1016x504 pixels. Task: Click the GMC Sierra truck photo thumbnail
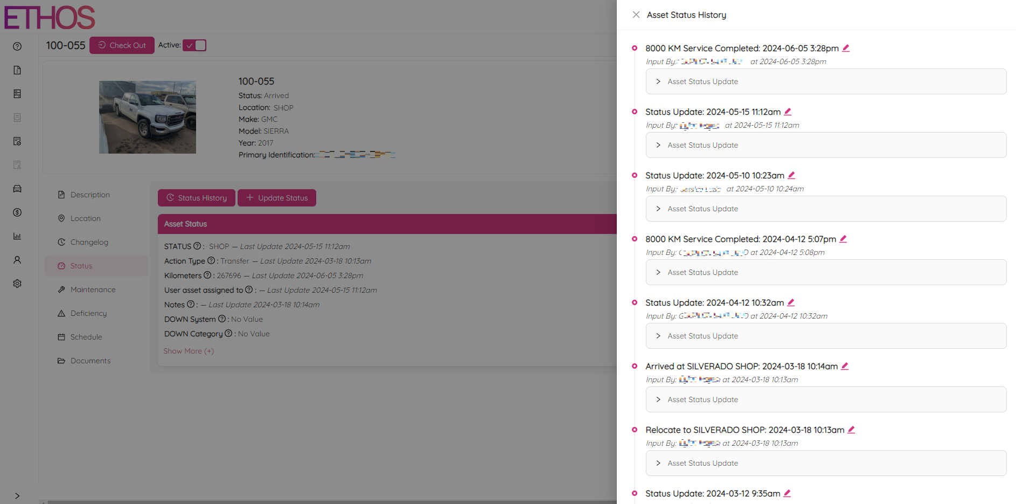pos(148,117)
